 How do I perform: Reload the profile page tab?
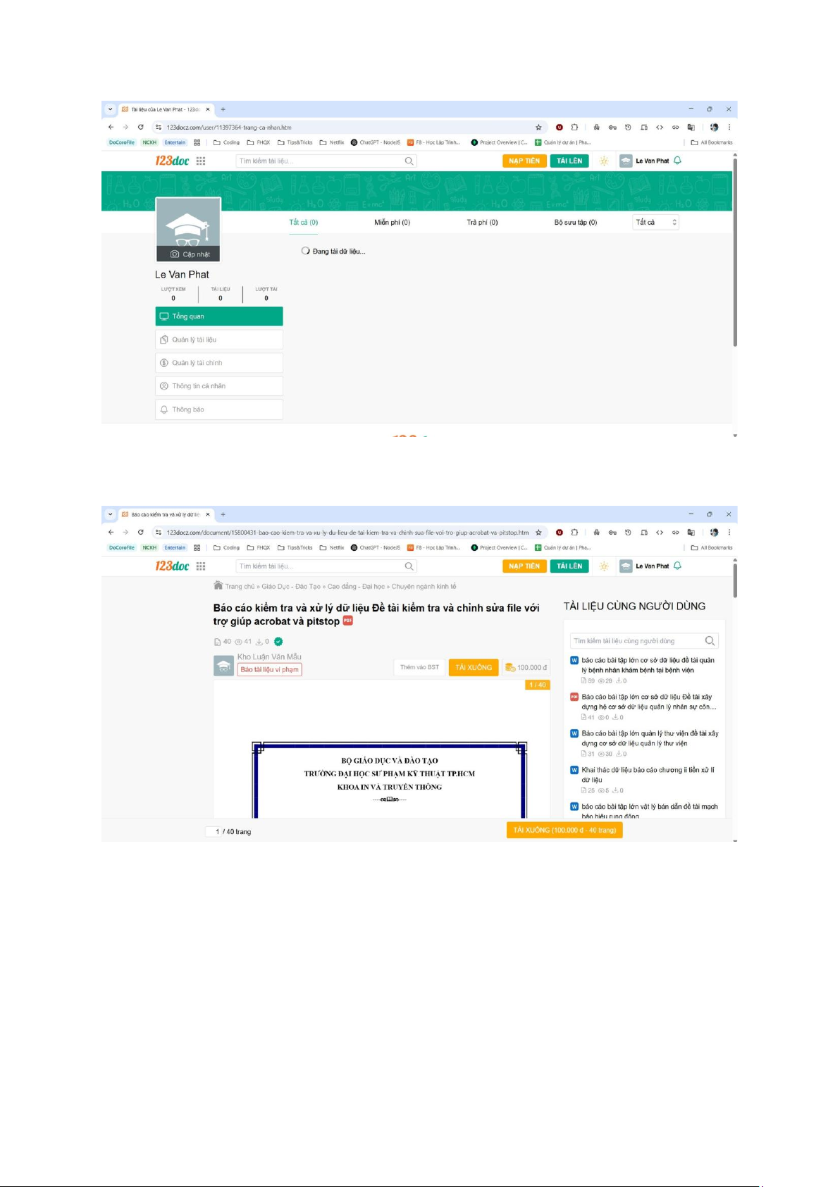click(x=140, y=128)
